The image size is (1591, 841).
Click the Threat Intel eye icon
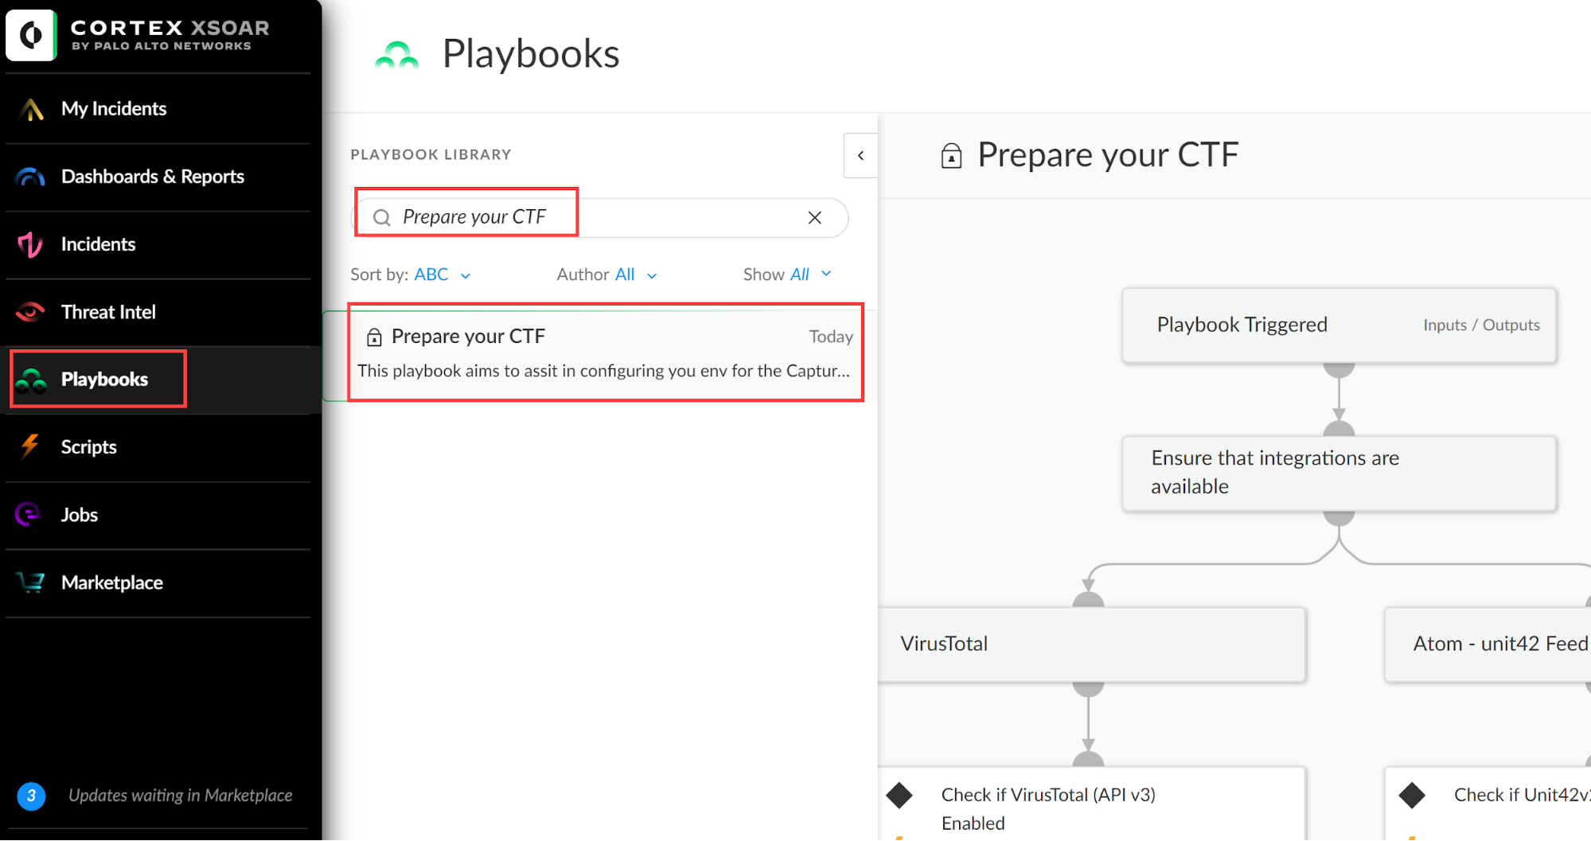pyautogui.click(x=30, y=312)
